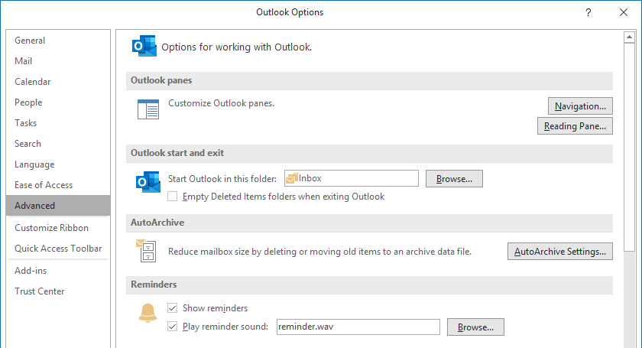Open AutoArchive Settings...

560,252
